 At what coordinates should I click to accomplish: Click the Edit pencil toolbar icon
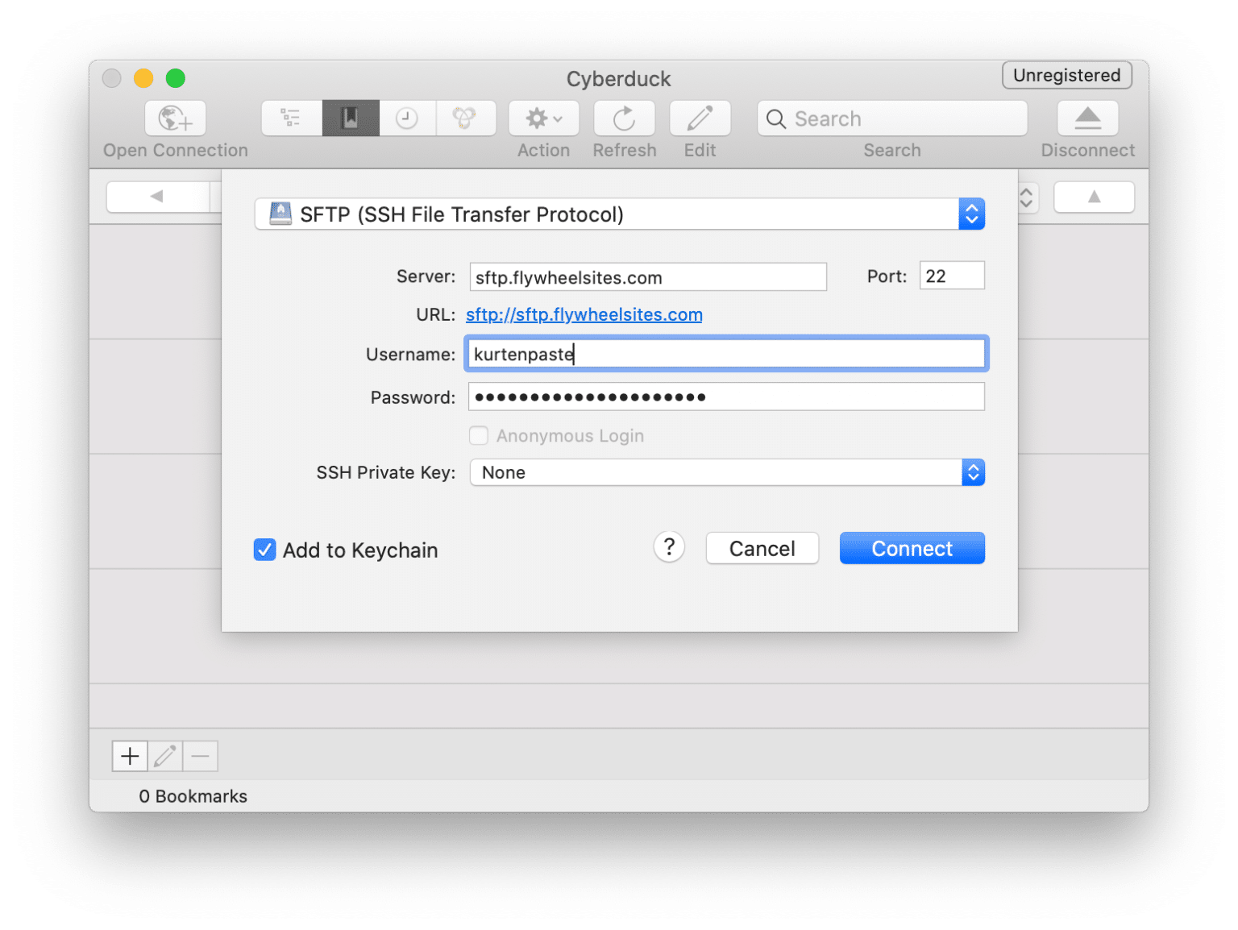pos(699,118)
